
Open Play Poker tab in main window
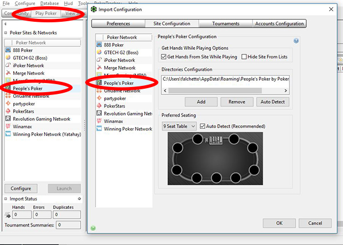coord(46,13)
